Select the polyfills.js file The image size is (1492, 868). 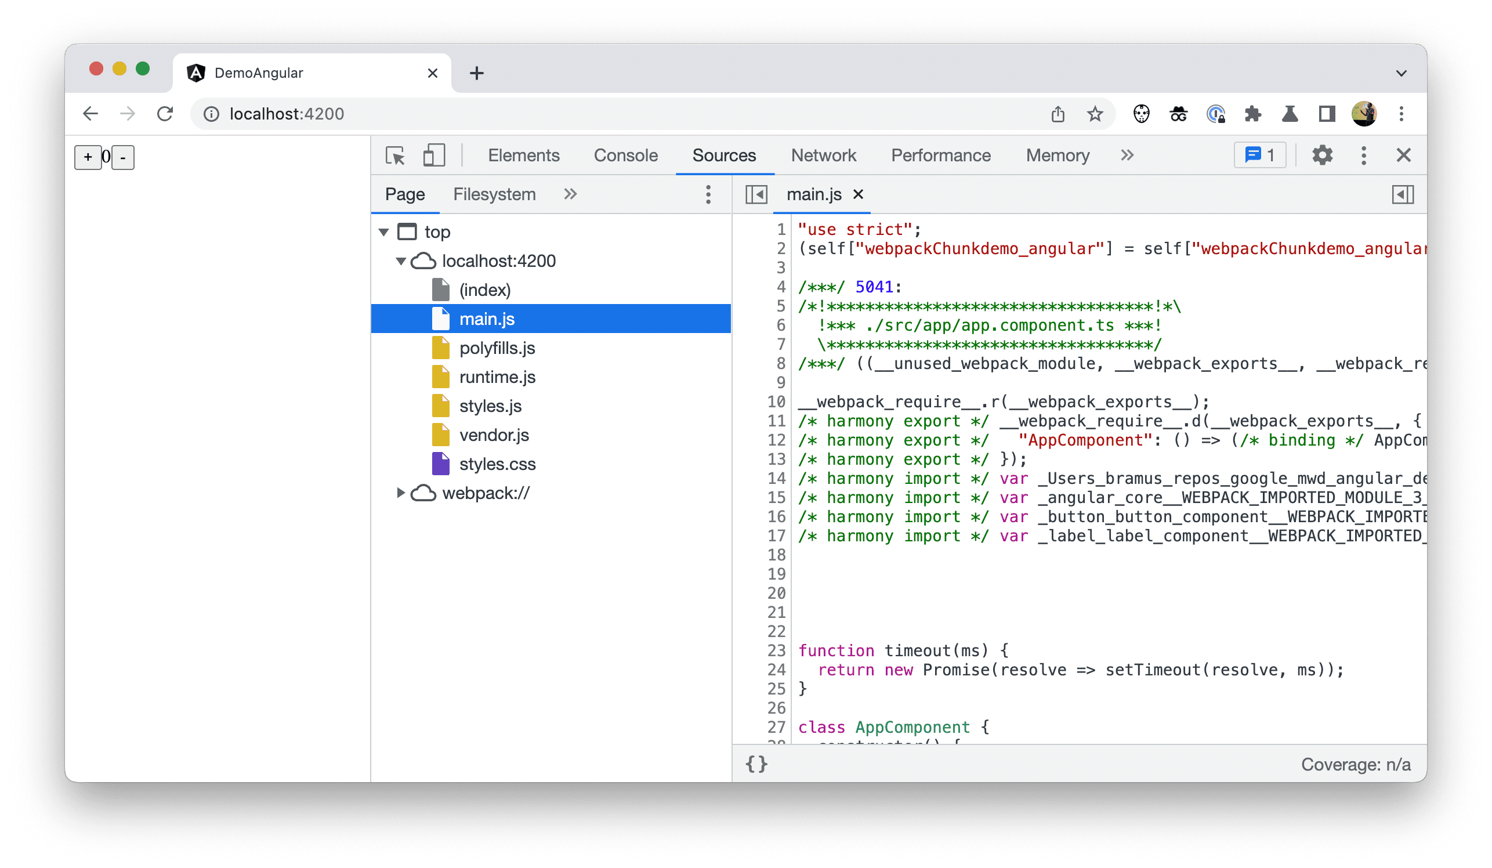(495, 347)
